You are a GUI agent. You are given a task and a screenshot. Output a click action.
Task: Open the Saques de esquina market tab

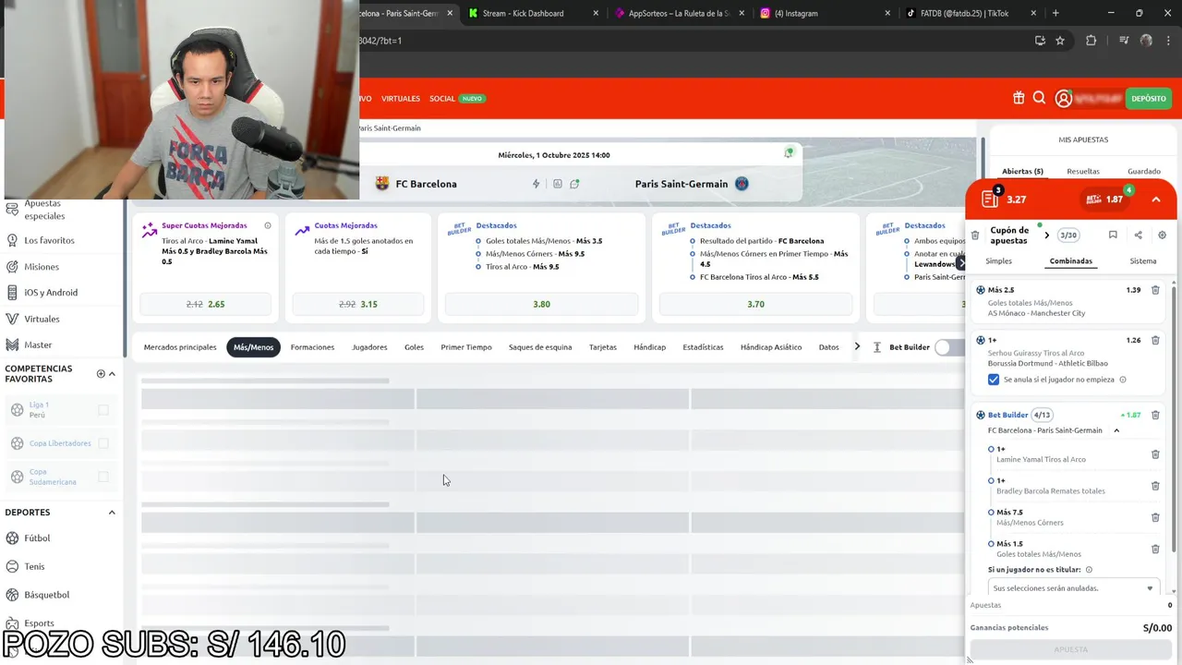(540, 347)
